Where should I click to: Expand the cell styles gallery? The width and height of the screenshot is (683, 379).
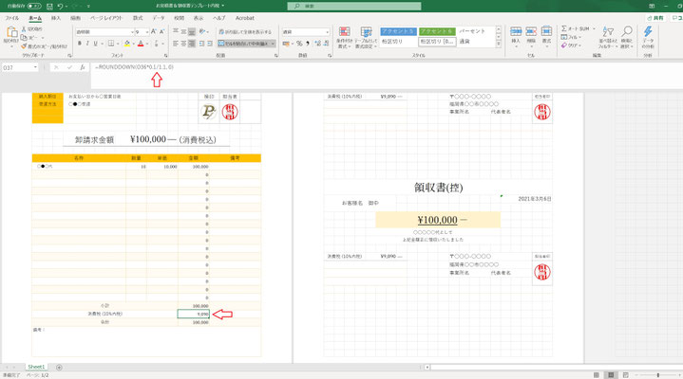pos(499,45)
